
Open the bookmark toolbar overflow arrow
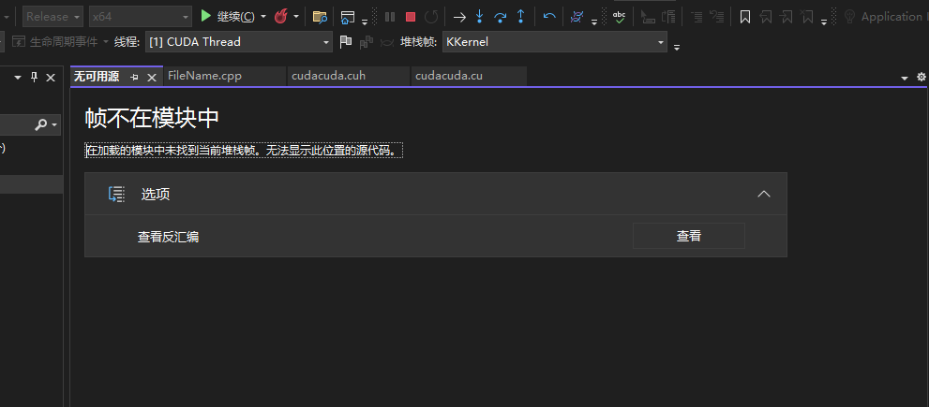[x=824, y=22]
